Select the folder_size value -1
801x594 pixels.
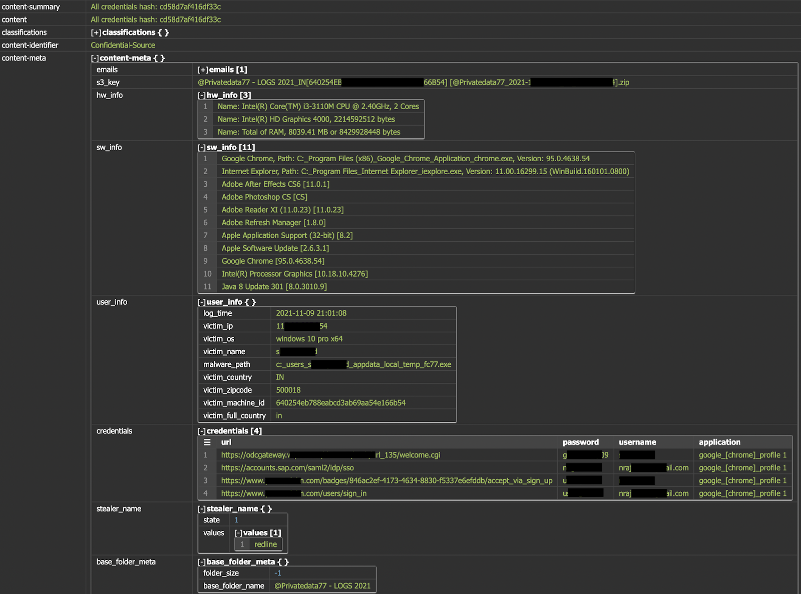tap(278, 573)
